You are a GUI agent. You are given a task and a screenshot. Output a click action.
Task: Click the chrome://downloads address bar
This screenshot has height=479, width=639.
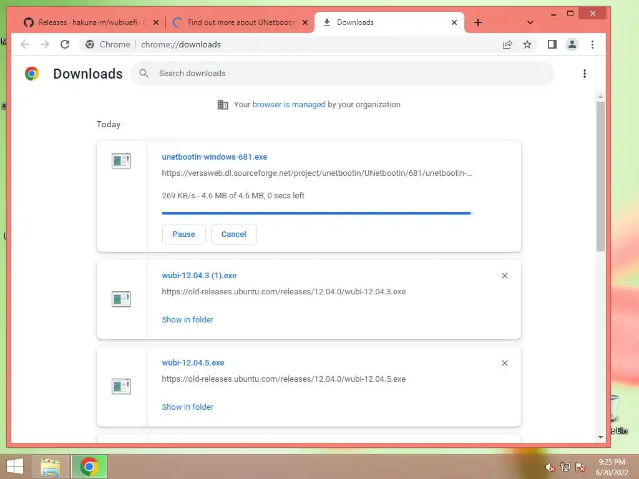(310, 44)
